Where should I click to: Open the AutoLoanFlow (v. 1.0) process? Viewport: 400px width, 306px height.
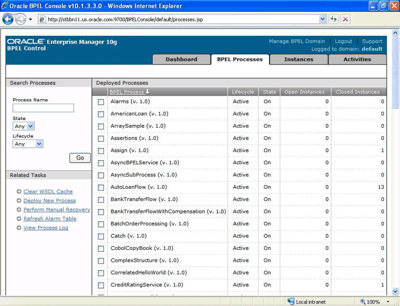[x=139, y=187]
